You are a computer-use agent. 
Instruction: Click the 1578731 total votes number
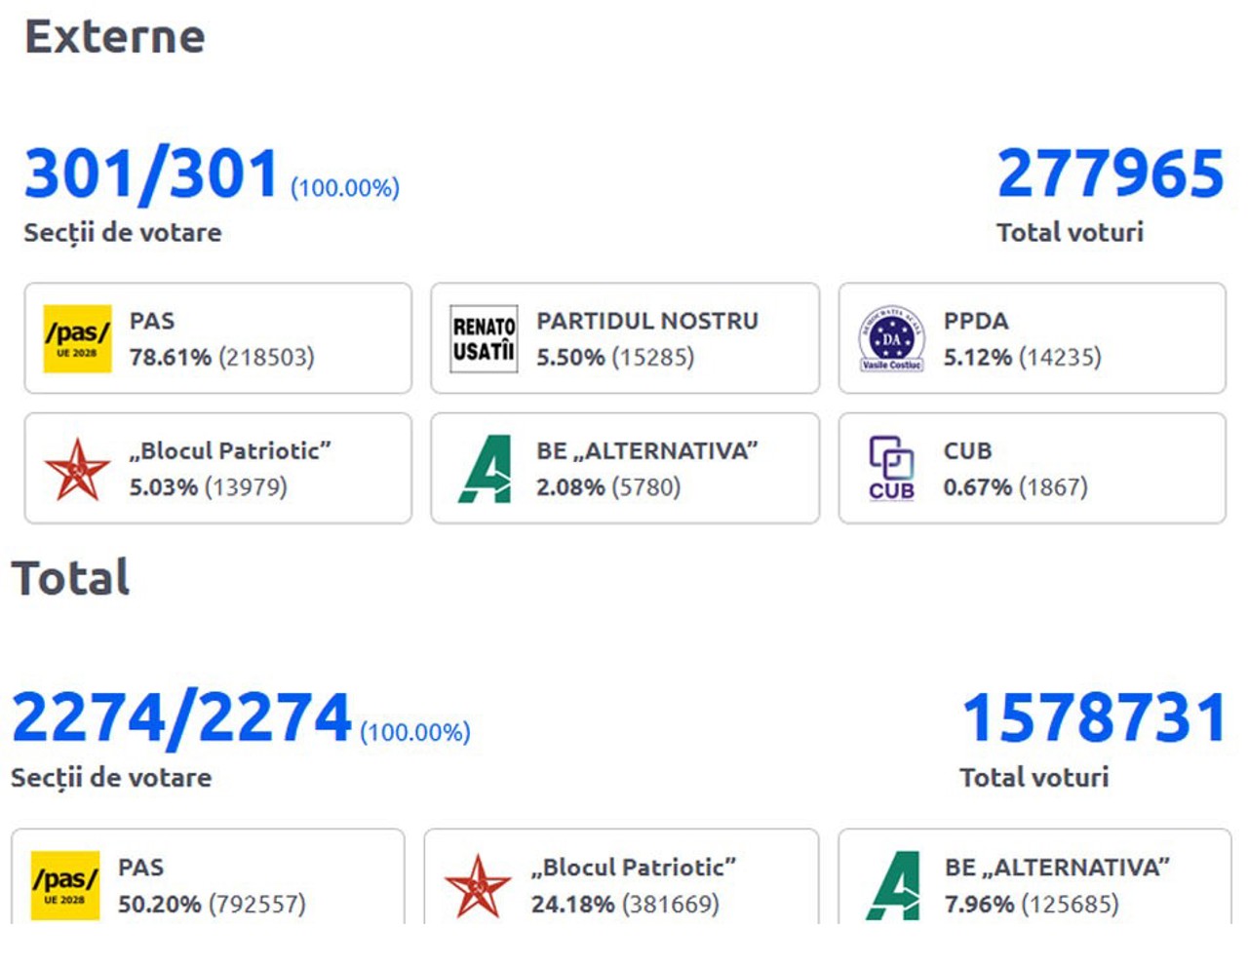coord(1094,717)
